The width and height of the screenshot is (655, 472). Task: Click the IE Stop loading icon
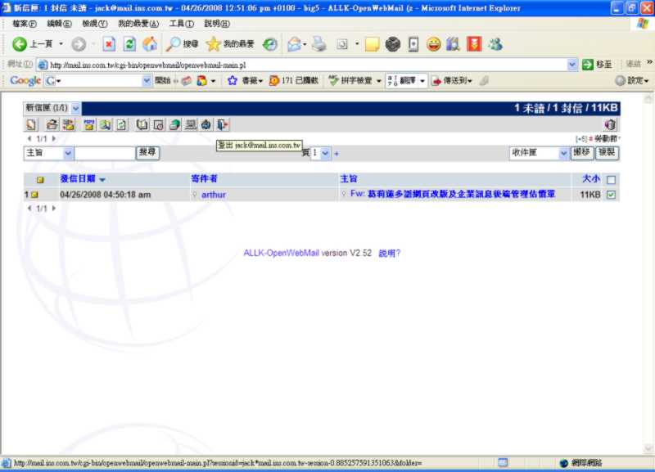[x=109, y=44]
